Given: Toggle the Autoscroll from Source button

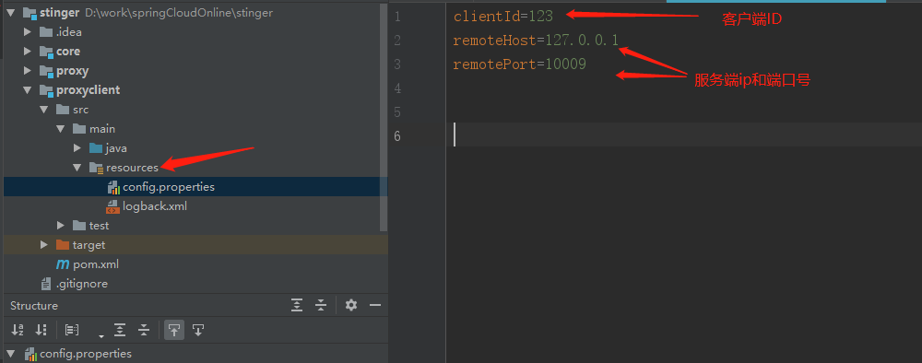Looking at the screenshot, I should pos(198,330).
